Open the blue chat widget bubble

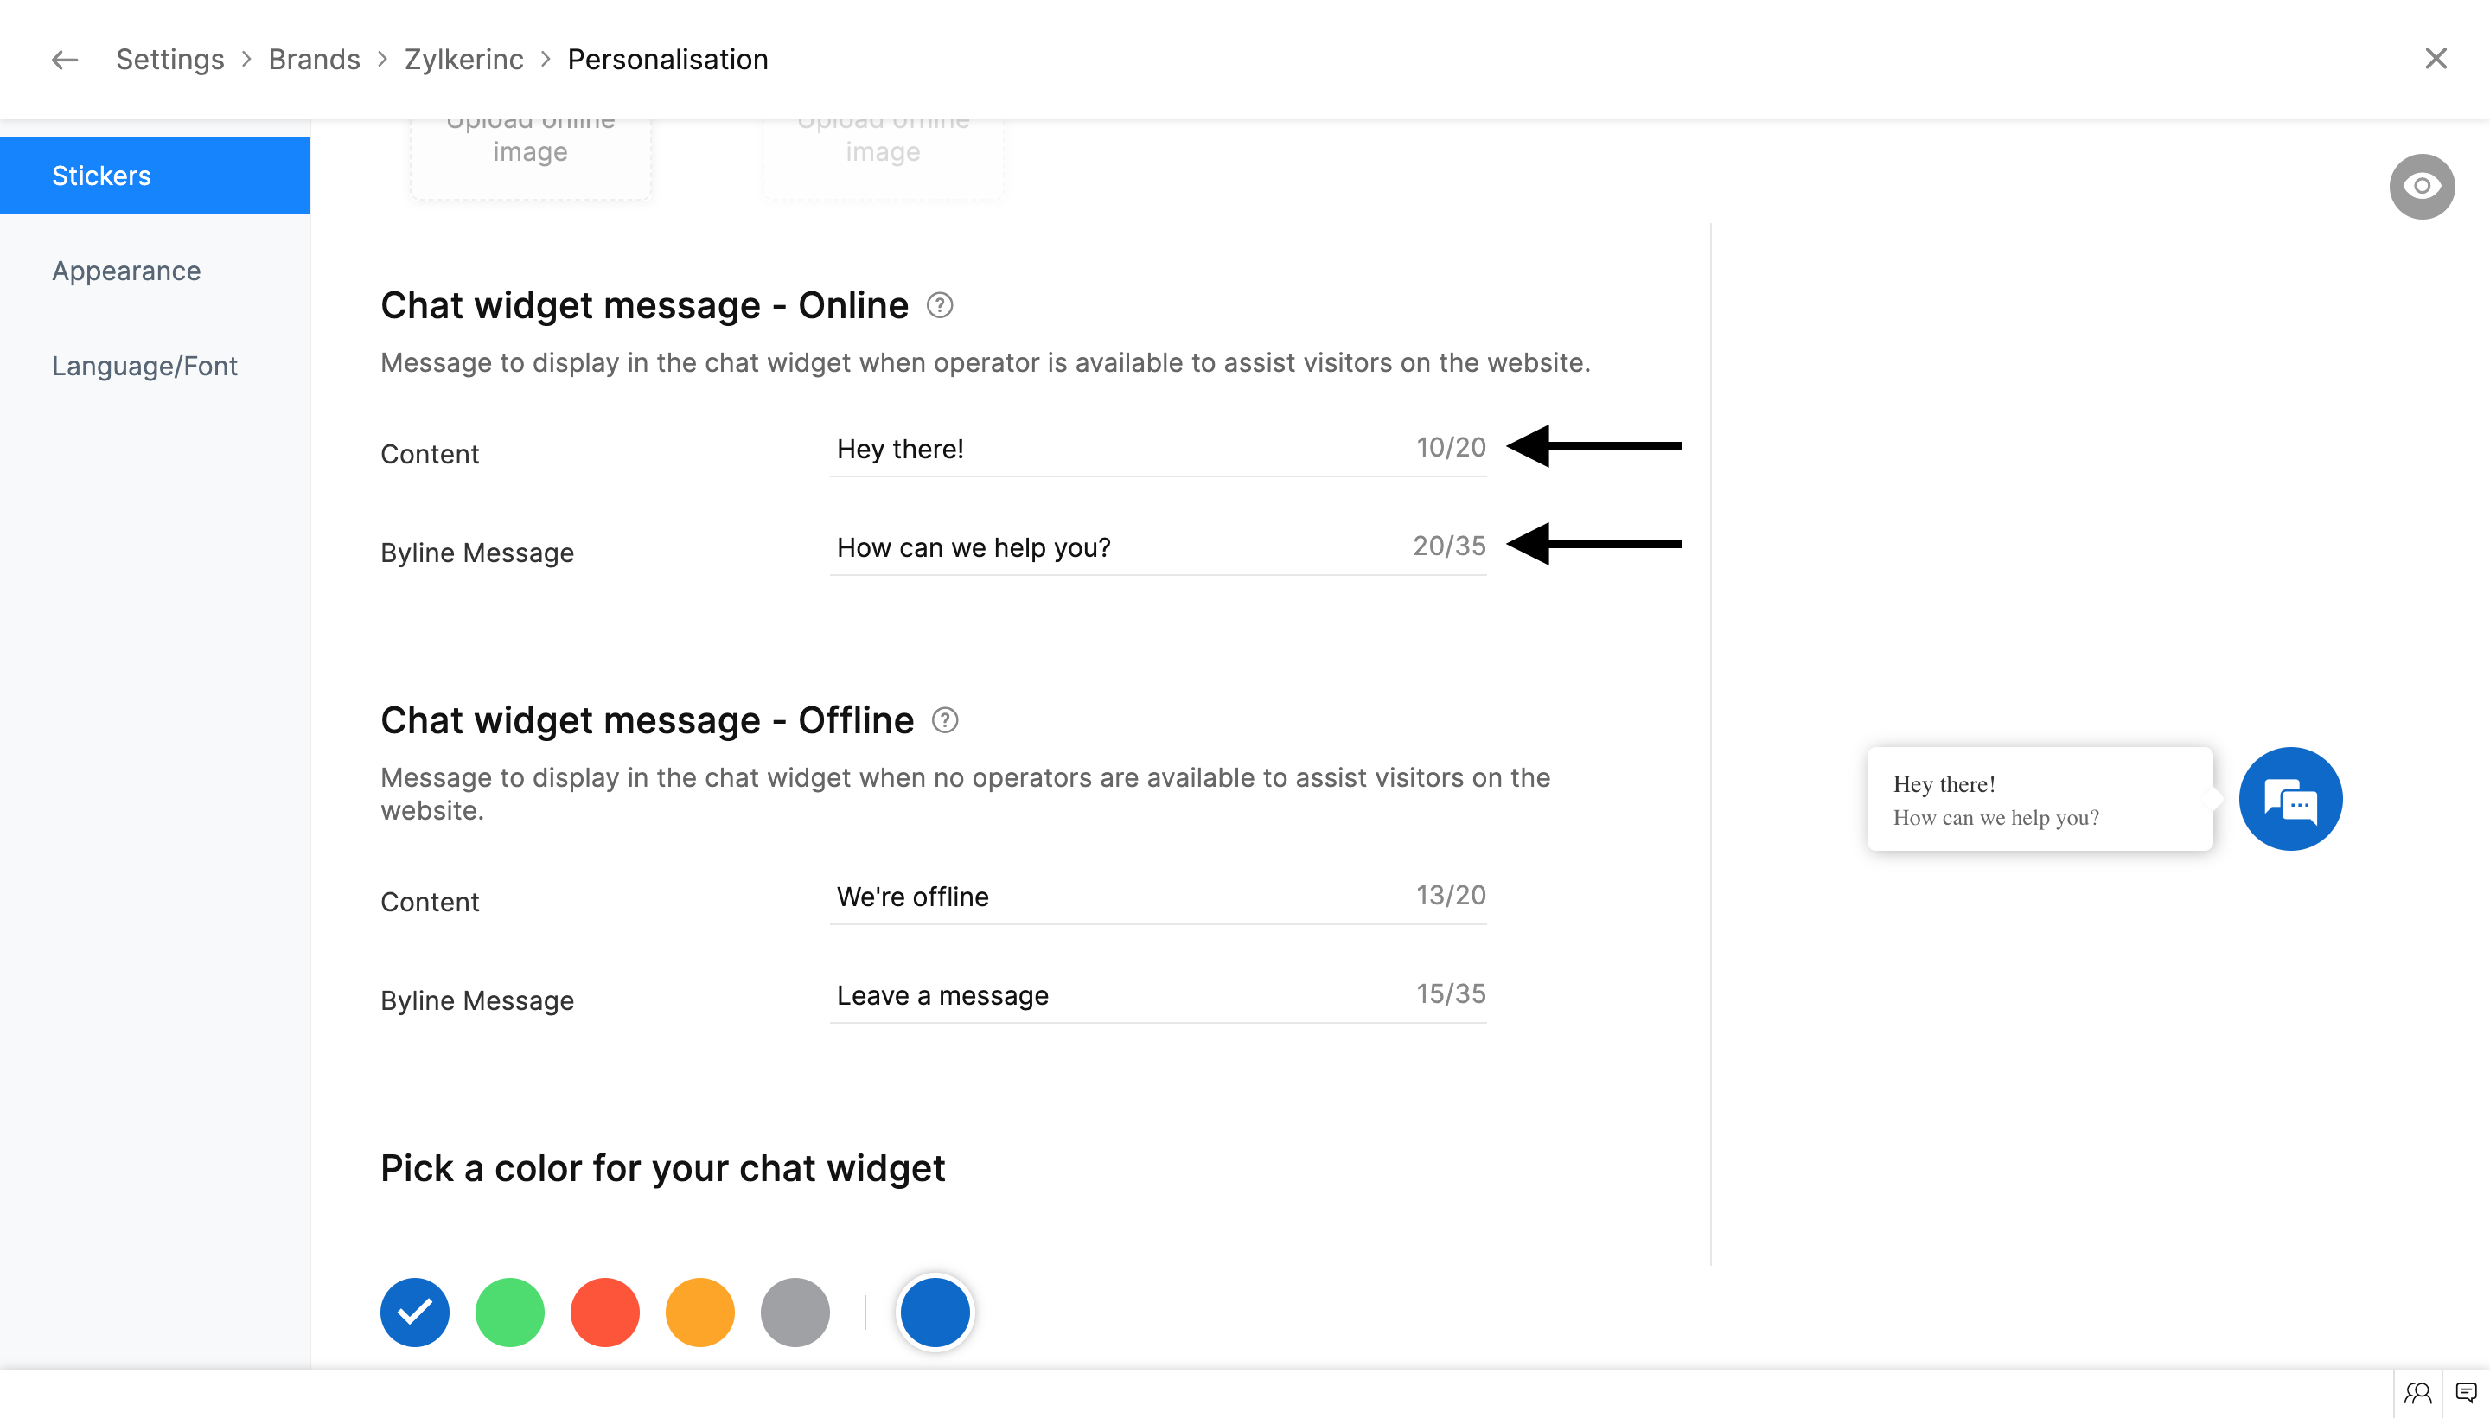pos(2289,800)
